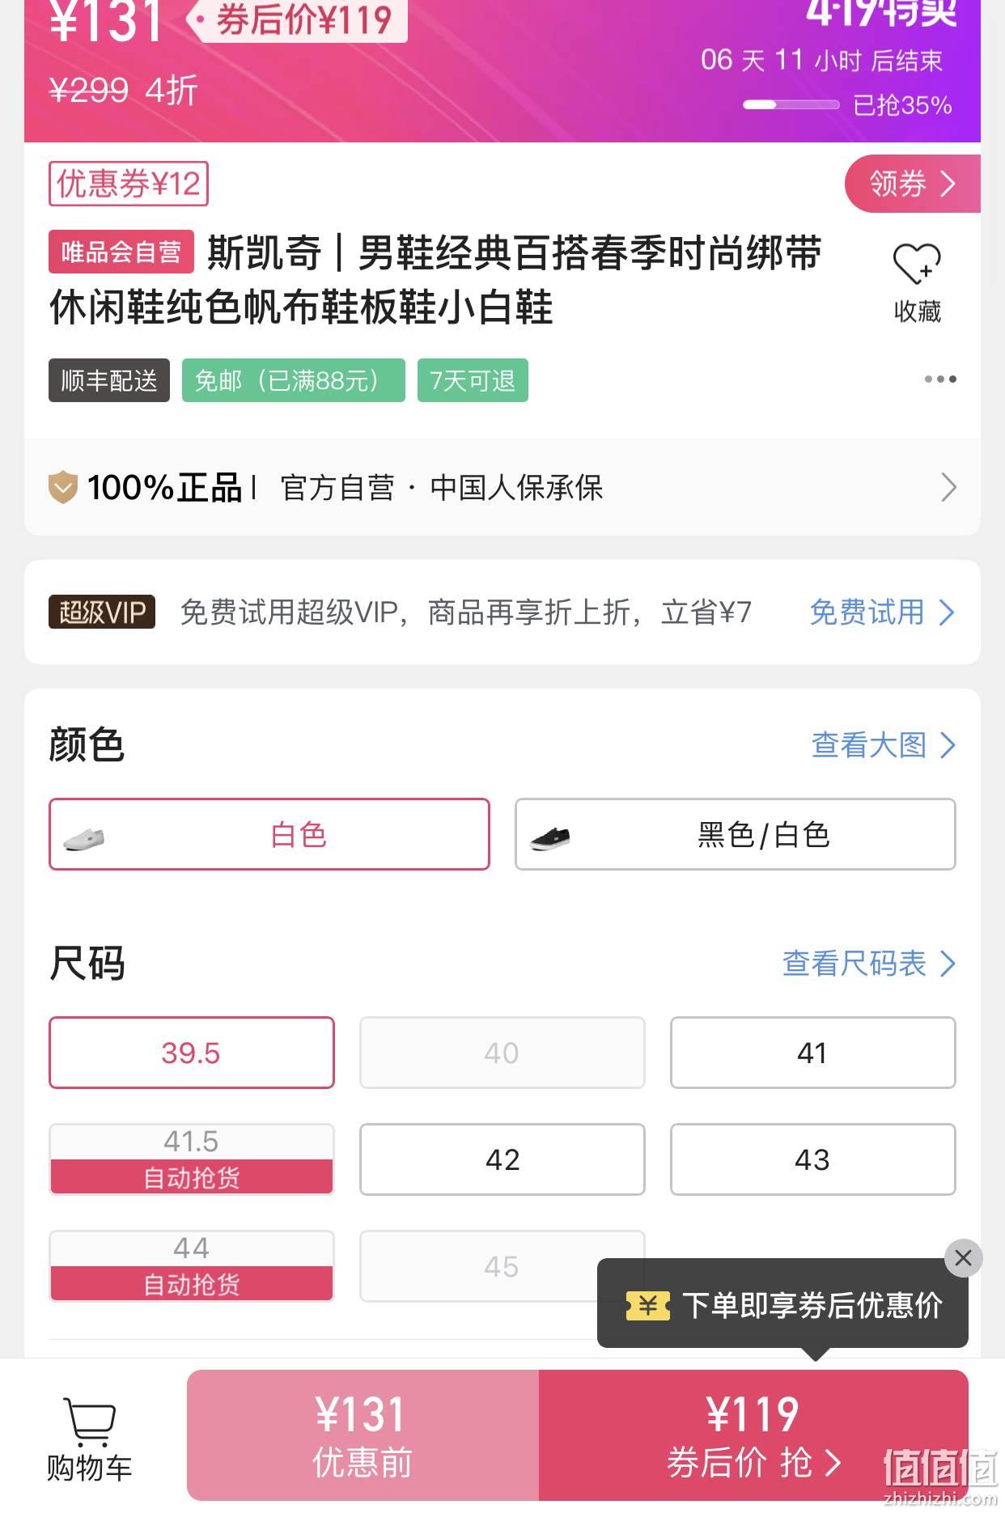Click the yellow coupon icon in tooltip

click(x=647, y=1305)
